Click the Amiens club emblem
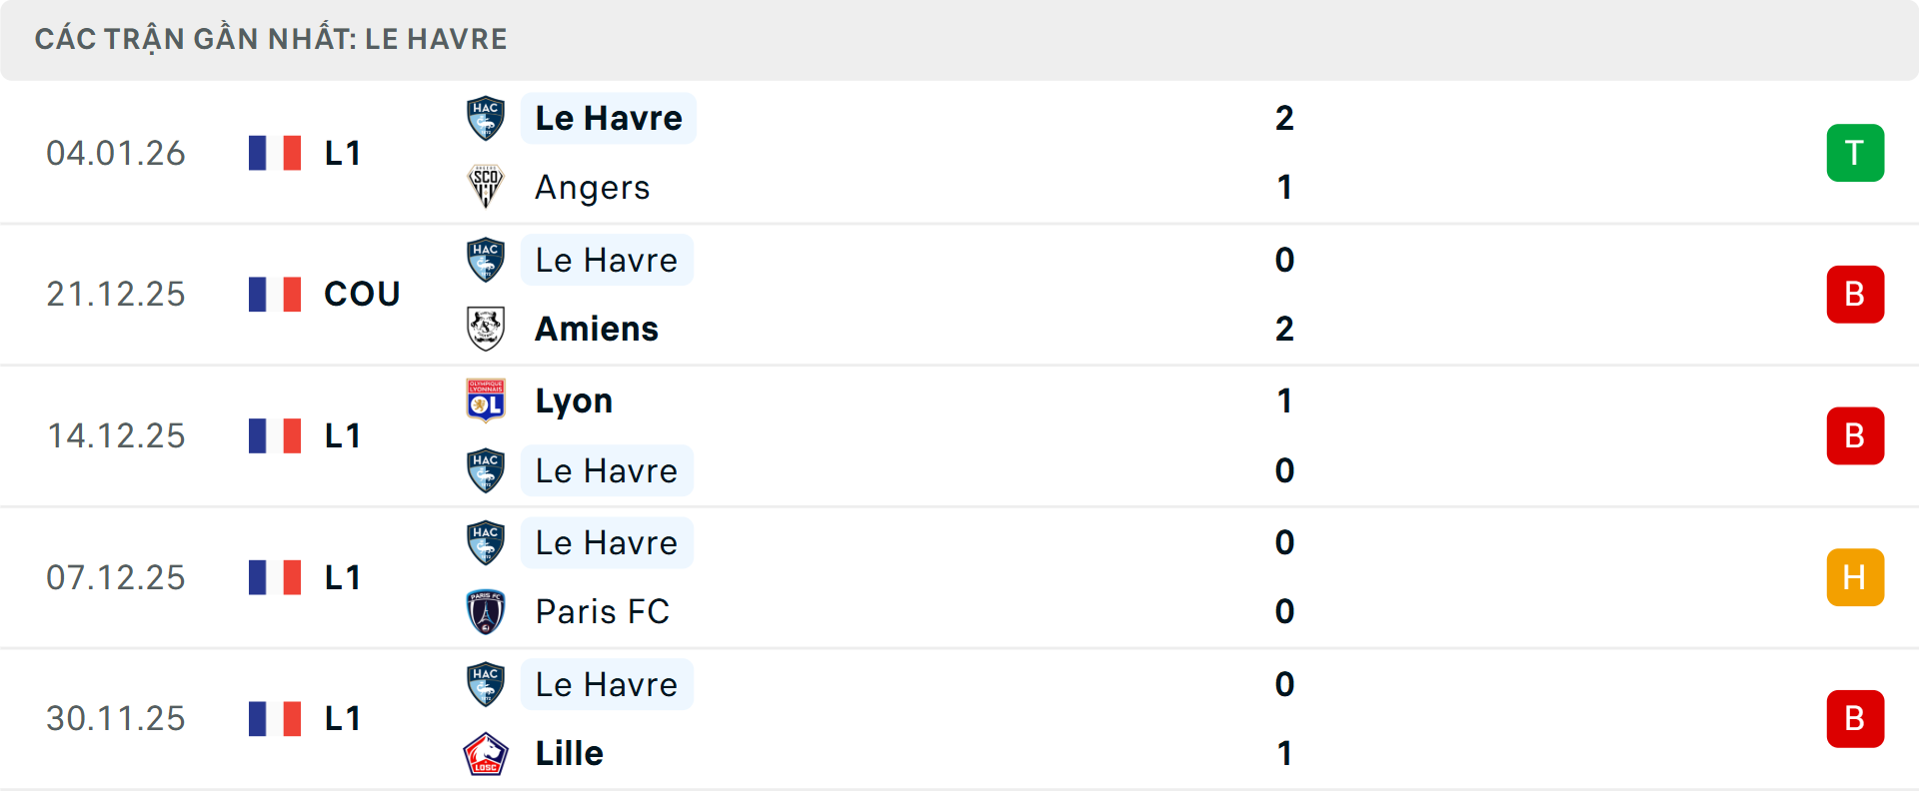The image size is (1919, 791). 486,329
